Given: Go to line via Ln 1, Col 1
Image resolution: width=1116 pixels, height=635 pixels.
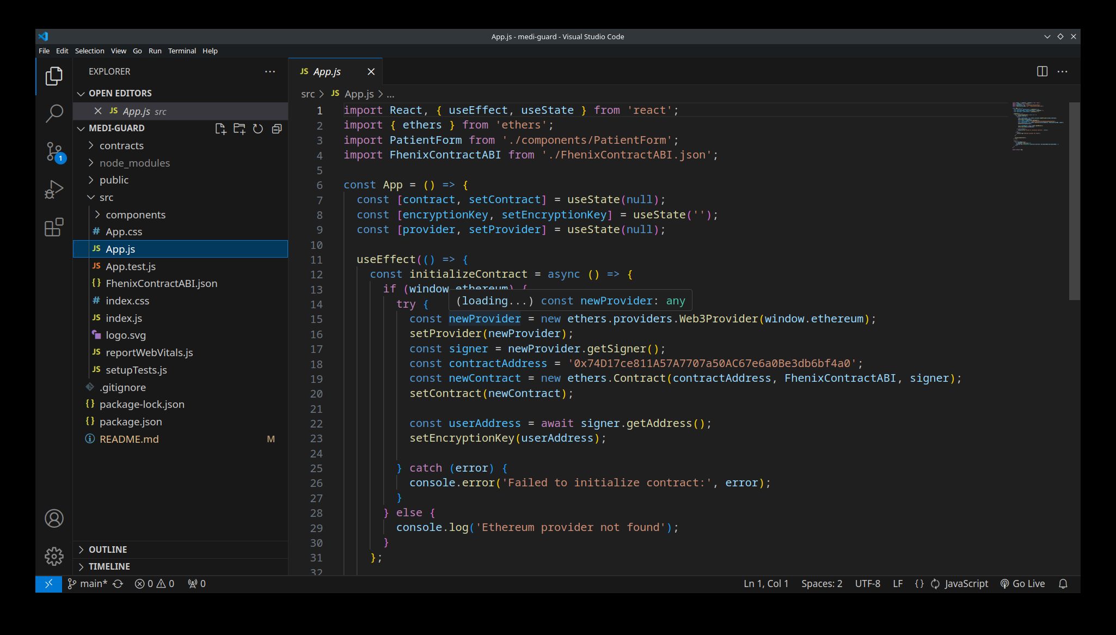Looking at the screenshot, I should click(x=765, y=584).
